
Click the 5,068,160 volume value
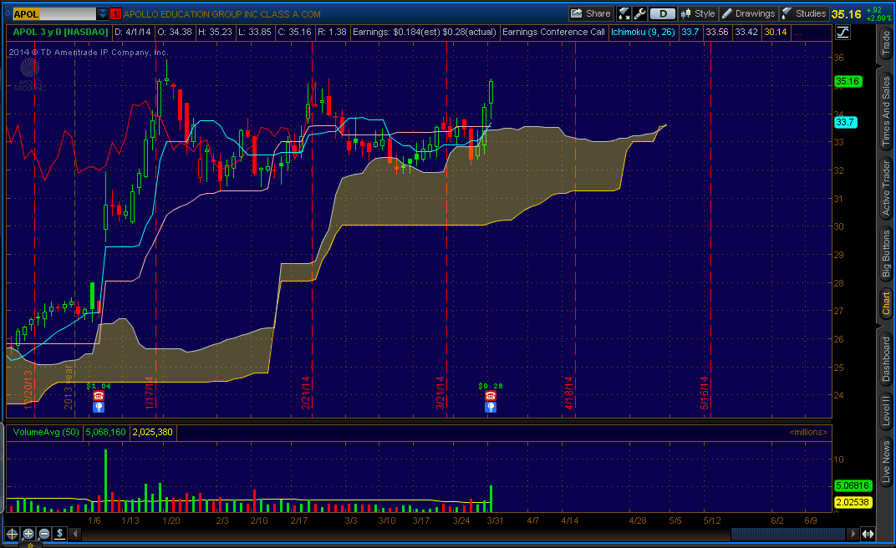pyautogui.click(x=105, y=432)
